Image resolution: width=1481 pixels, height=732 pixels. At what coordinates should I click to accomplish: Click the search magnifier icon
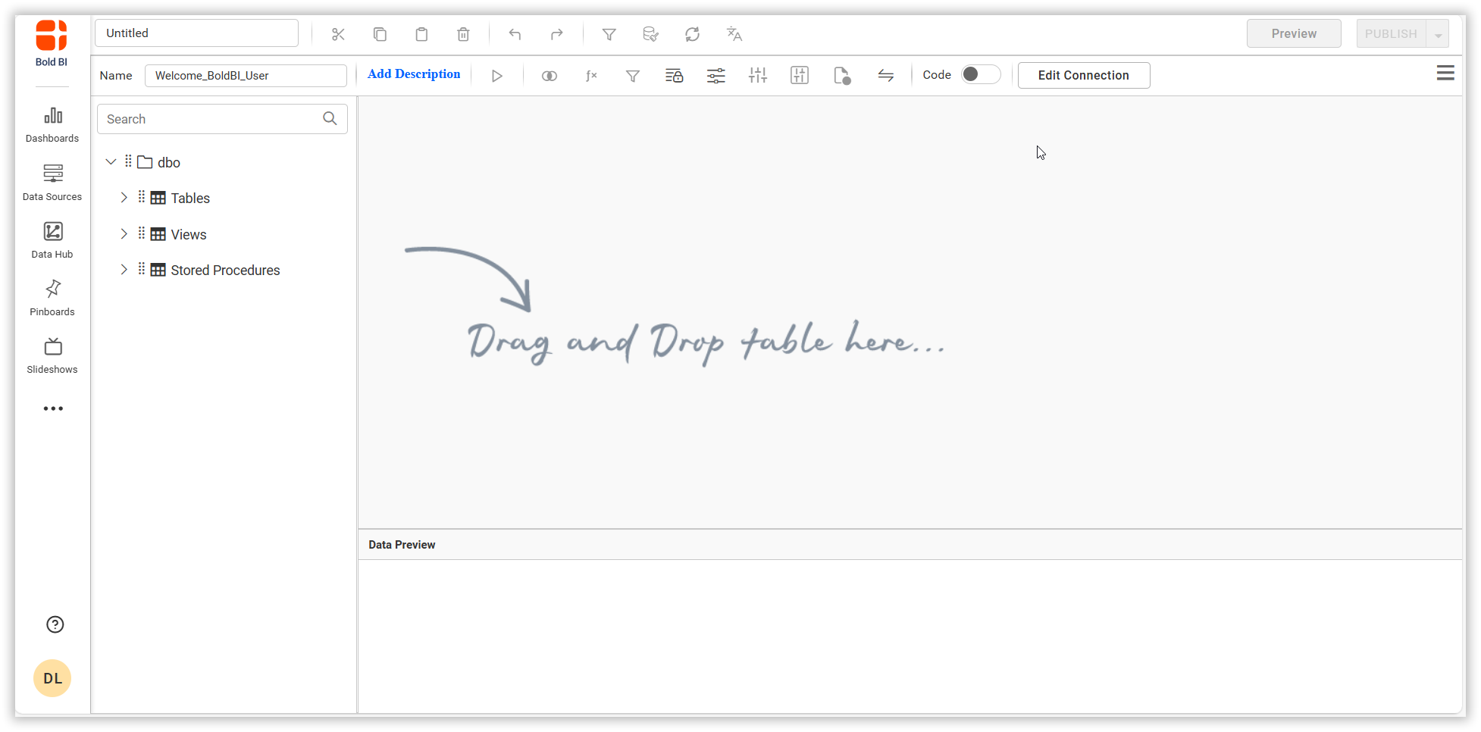tap(330, 119)
